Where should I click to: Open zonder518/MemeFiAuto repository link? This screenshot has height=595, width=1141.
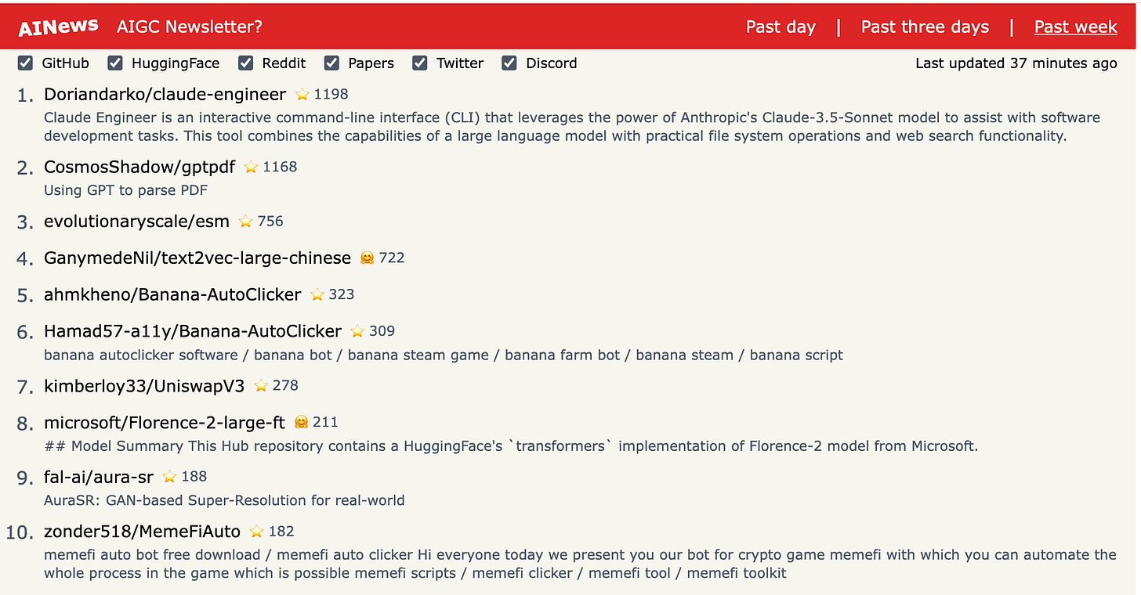point(142,532)
